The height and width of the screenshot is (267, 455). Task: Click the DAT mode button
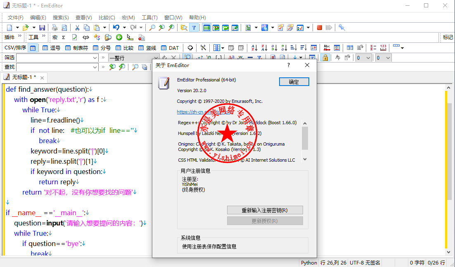(170, 48)
